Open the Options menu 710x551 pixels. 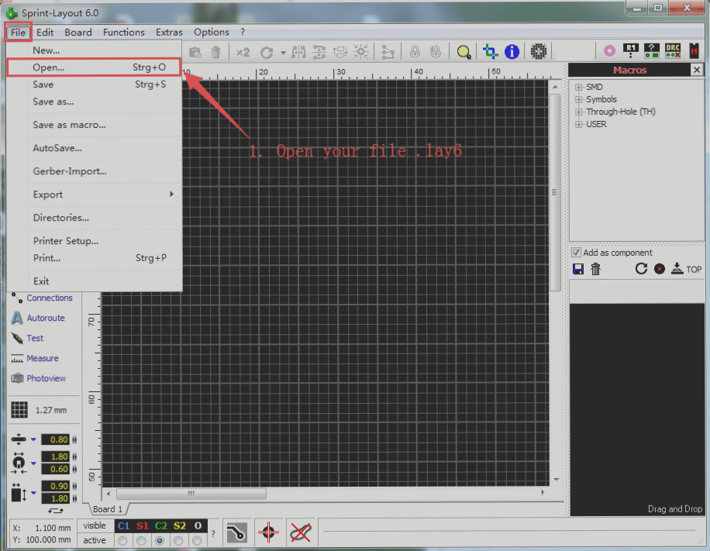pyautogui.click(x=211, y=32)
